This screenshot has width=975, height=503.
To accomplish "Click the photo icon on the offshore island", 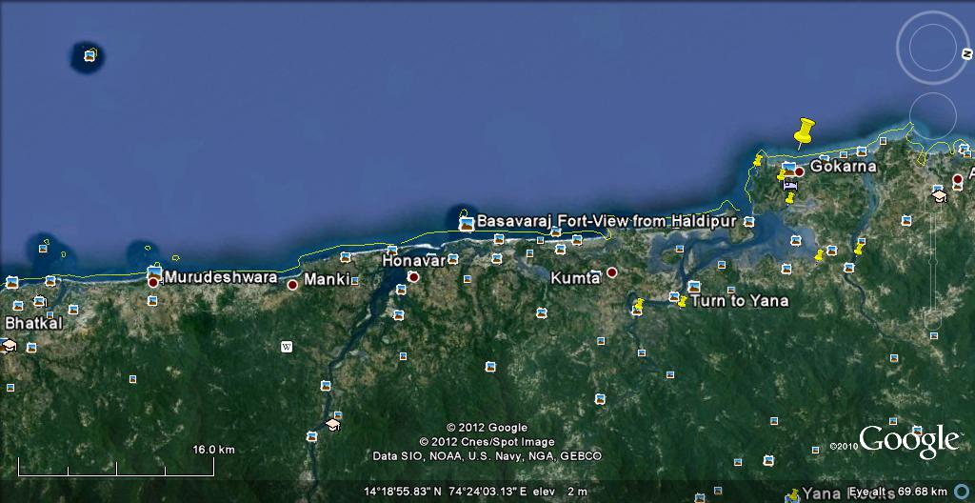I will (90, 56).
